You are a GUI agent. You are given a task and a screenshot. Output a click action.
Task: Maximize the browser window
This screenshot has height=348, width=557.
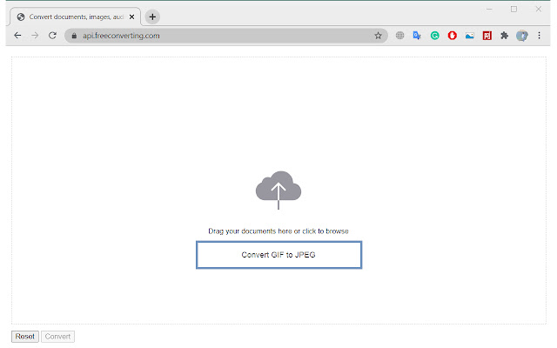[513, 10]
